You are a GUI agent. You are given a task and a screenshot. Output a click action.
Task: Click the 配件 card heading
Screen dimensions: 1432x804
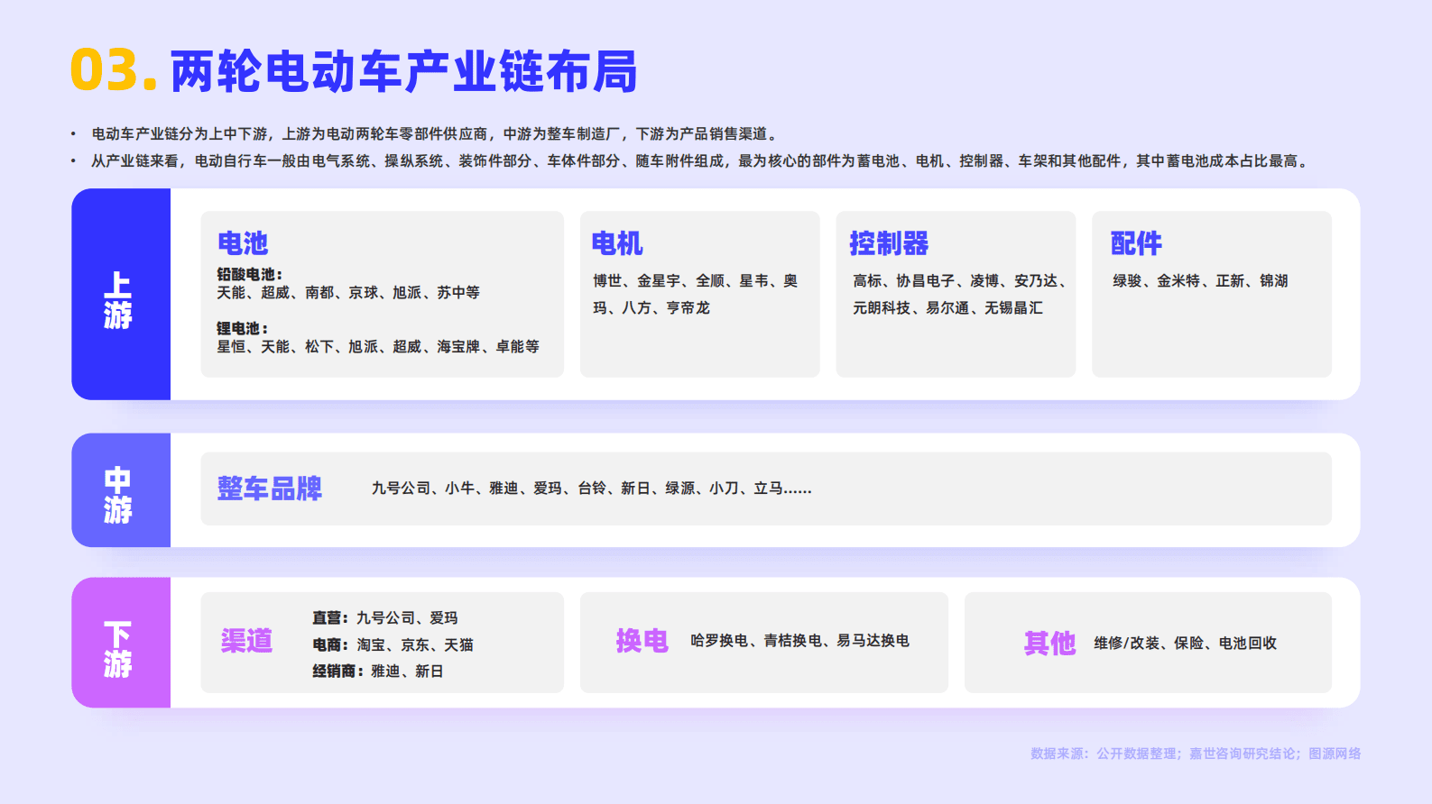click(1136, 243)
